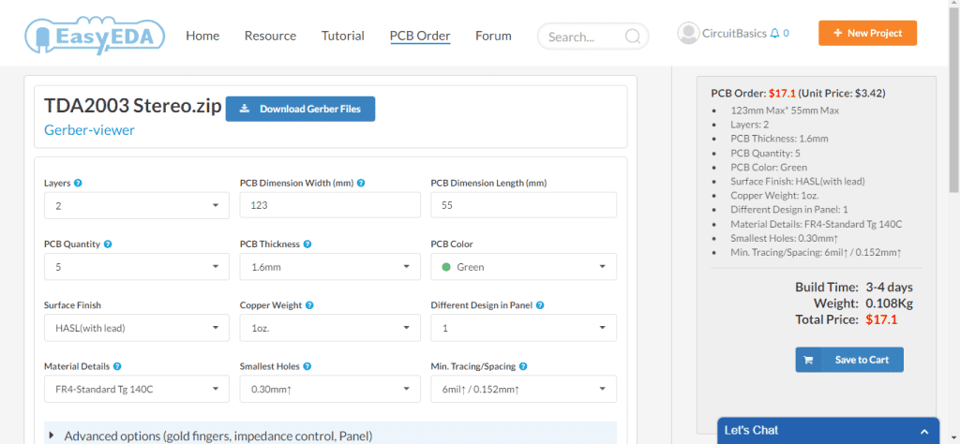Open the Gerber-viewer link
Viewport: 960px width, 444px height.
tap(89, 130)
